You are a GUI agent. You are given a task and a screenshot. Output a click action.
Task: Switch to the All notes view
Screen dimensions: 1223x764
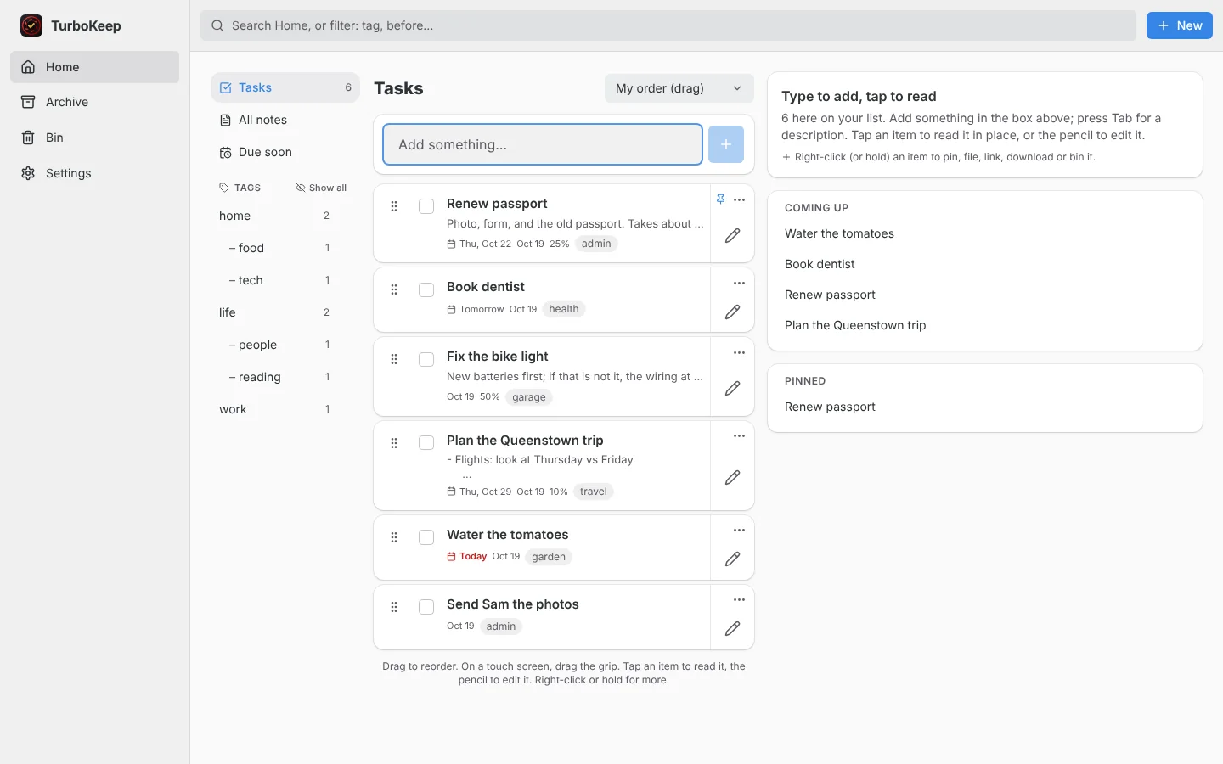[285, 120]
